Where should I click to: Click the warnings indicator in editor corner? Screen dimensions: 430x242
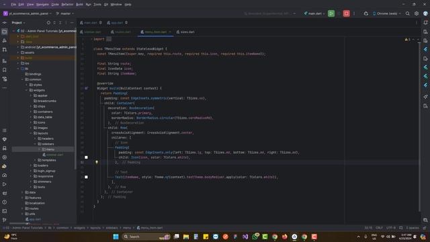point(408,39)
